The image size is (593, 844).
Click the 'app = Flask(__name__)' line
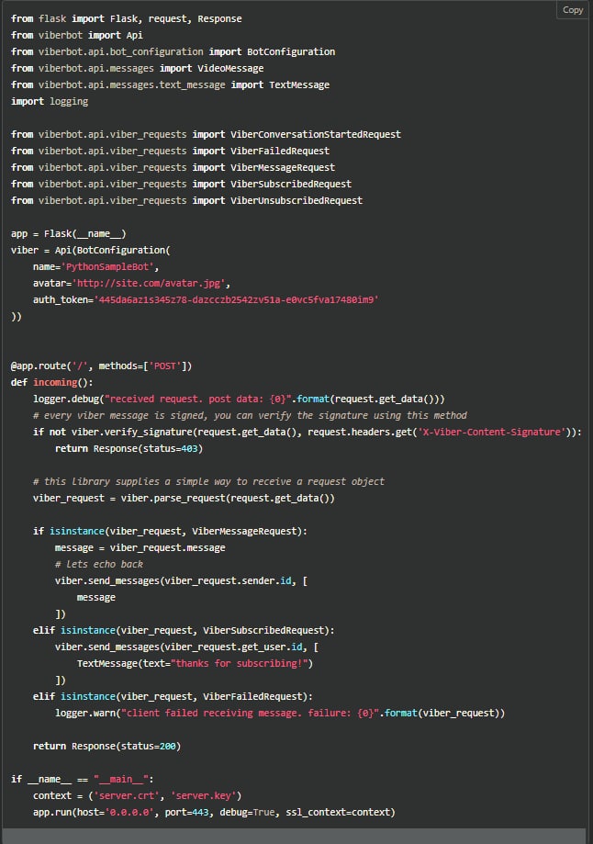tap(68, 233)
